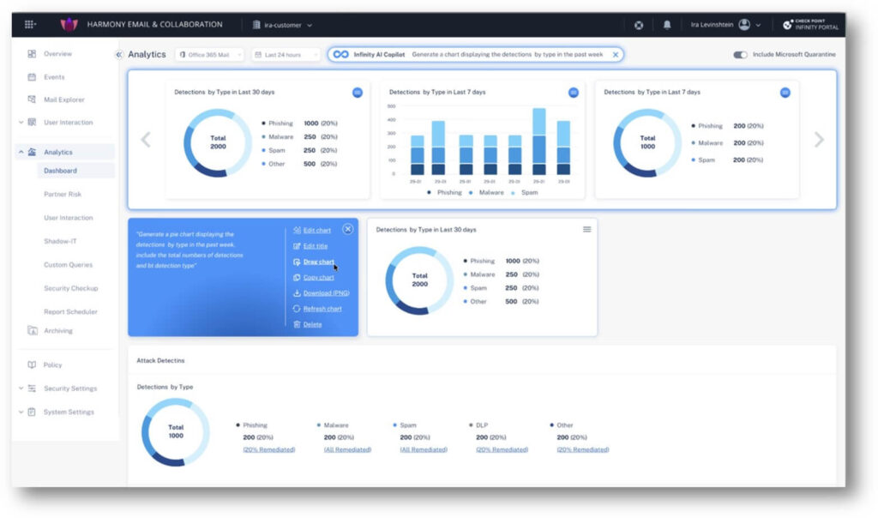The width and height of the screenshot is (878, 518).
Task: Open Partner Risk page
Action: tap(63, 195)
